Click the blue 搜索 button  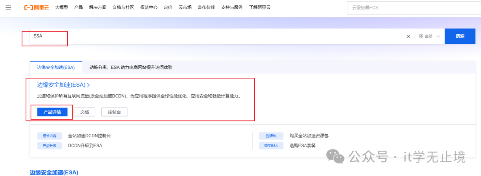click(x=460, y=36)
